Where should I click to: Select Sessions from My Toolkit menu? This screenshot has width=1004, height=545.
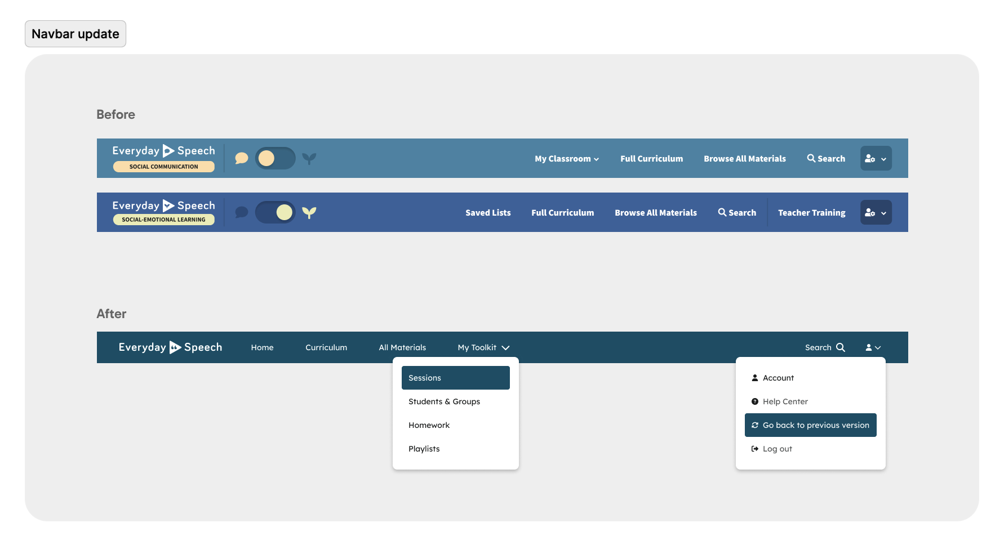(456, 378)
